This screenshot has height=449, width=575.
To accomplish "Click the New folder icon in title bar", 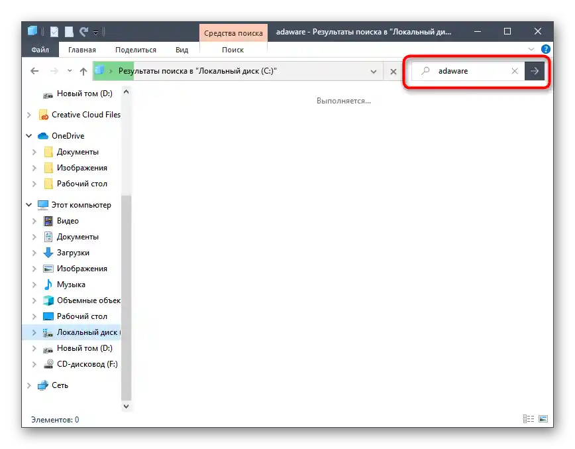I will pyautogui.click(x=69, y=32).
